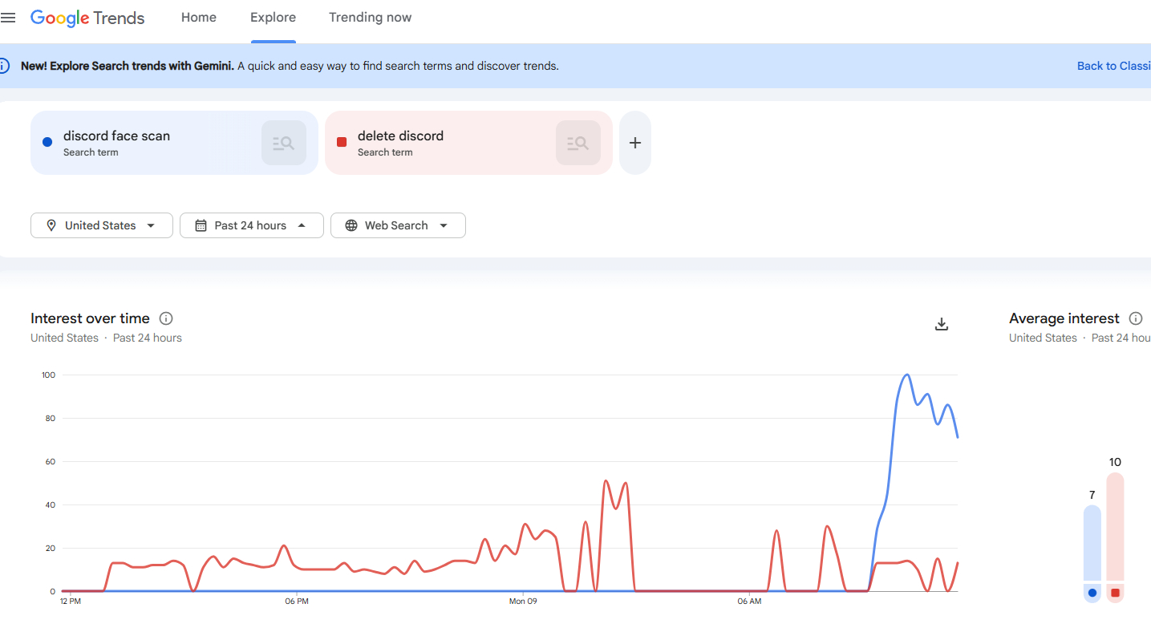This screenshot has height=628, width=1151.
Task: Open the Past 24 hours time range dropdown
Action: pyautogui.click(x=251, y=225)
